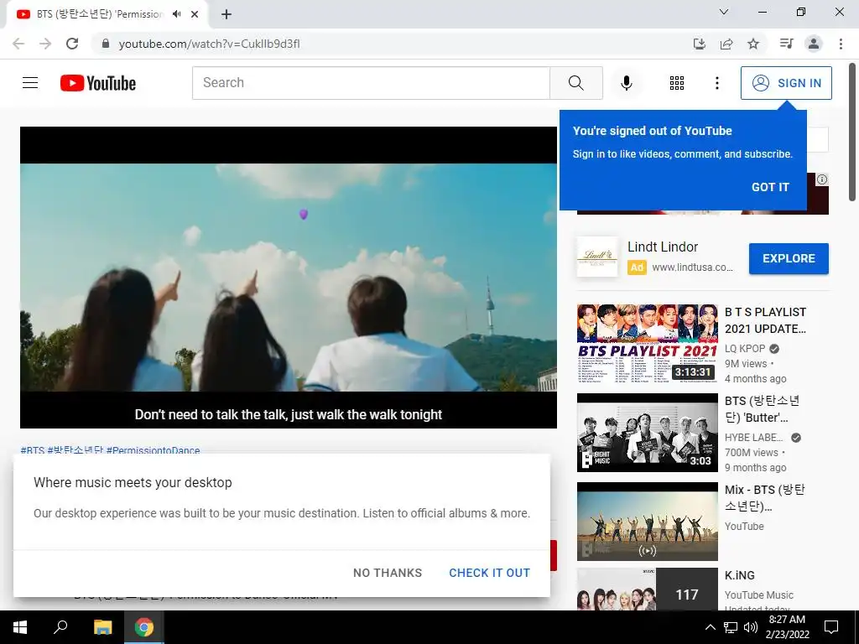Type in the YouTube Search field
Screen dimensions: 859x644
pyautogui.click(x=371, y=83)
